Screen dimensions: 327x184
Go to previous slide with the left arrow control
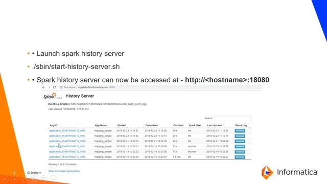point(5,179)
